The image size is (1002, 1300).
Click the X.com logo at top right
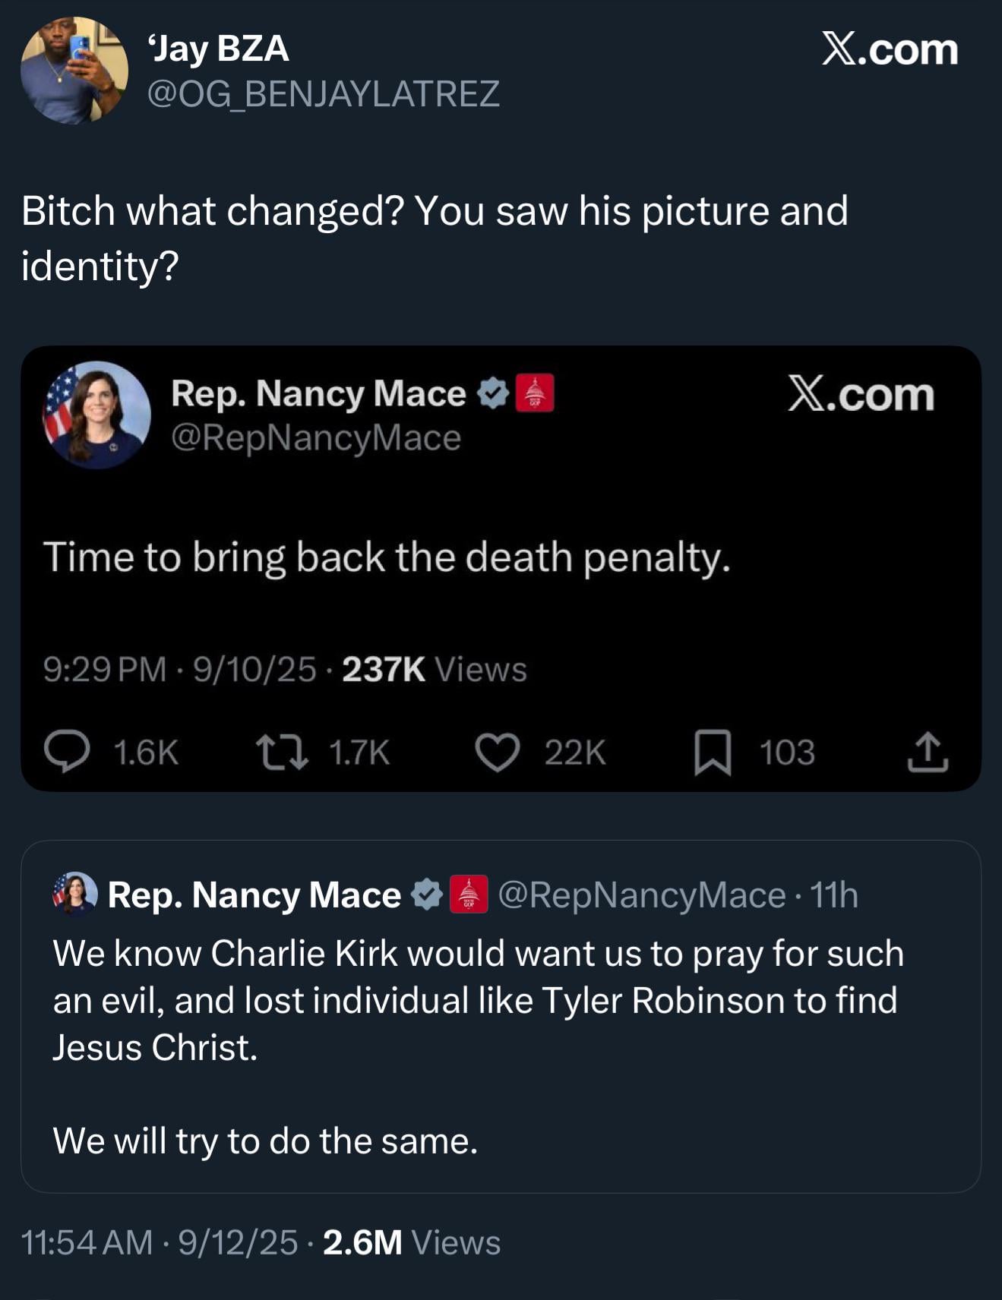pos(890,50)
